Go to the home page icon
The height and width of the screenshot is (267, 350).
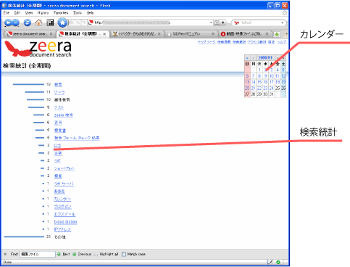38,22
